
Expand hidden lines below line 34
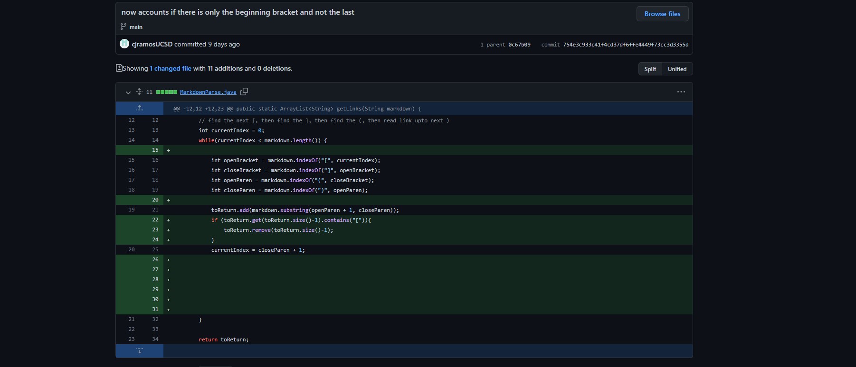tap(140, 351)
